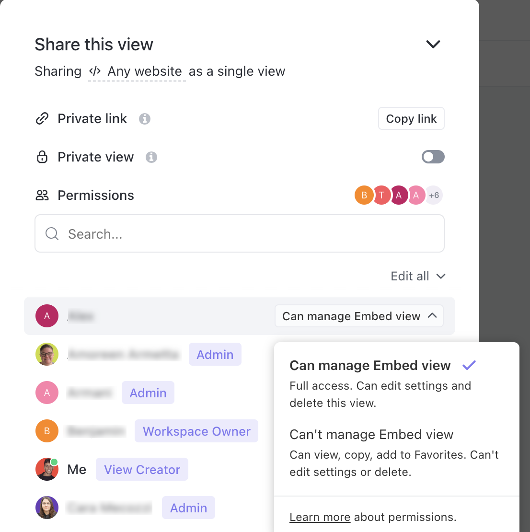Click the orange B avatar in Permissions stack

tap(364, 195)
